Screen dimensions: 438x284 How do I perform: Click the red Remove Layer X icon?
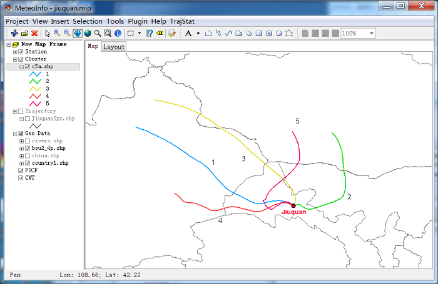34,33
